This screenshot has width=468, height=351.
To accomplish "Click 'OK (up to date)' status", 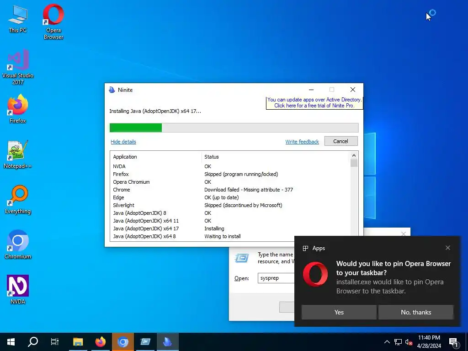I will (x=222, y=197).
